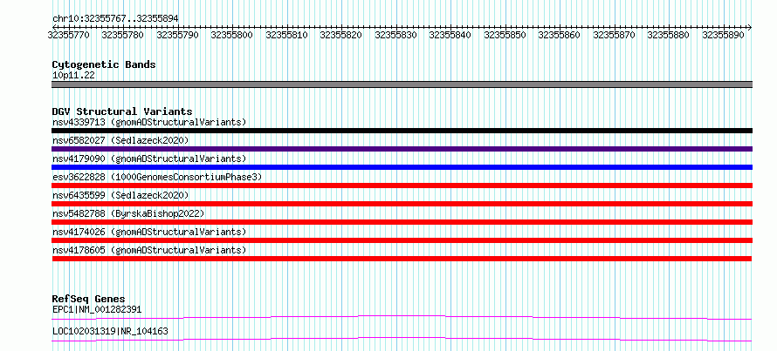This screenshot has height=351, width=777.
Task: Click the 10p11.22 band label
Action: pos(73,75)
